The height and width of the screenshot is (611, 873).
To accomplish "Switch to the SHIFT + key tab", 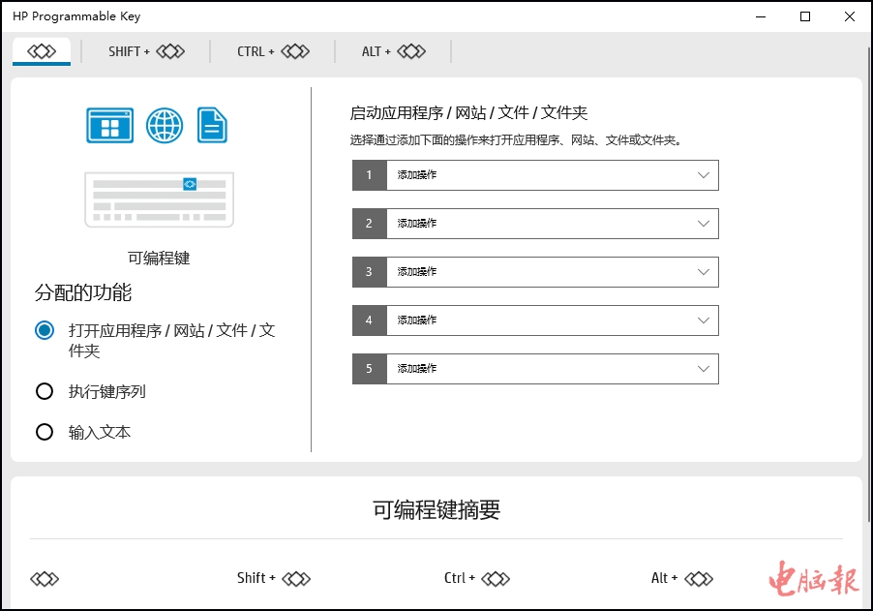I will pyautogui.click(x=146, y=51).
